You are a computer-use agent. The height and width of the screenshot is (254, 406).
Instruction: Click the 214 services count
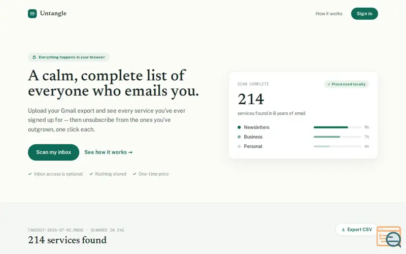pyautogui.click(x=251, y=99)
